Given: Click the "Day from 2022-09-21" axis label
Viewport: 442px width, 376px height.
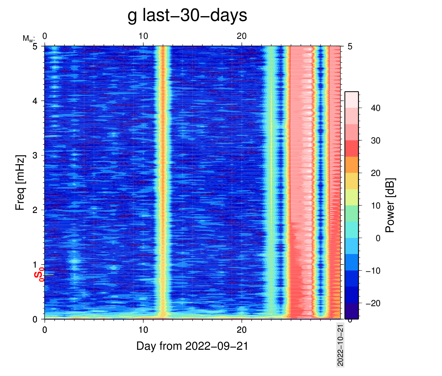Looking at the screenshot, I should [x=192, y=346].
